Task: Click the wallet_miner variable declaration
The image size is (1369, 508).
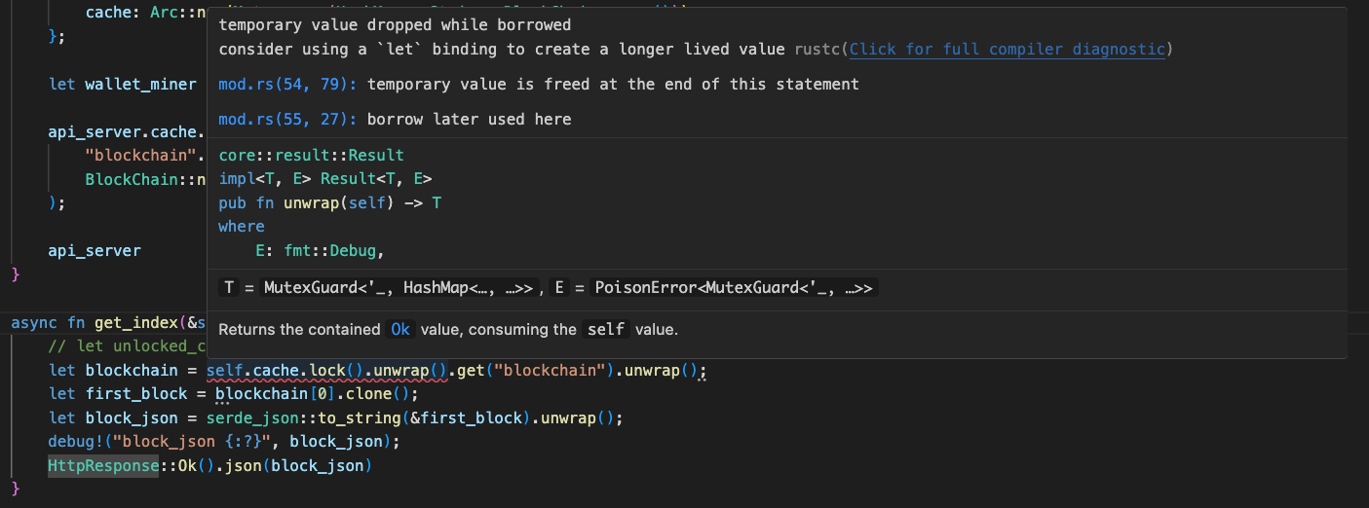Action: tap(141, 84)
